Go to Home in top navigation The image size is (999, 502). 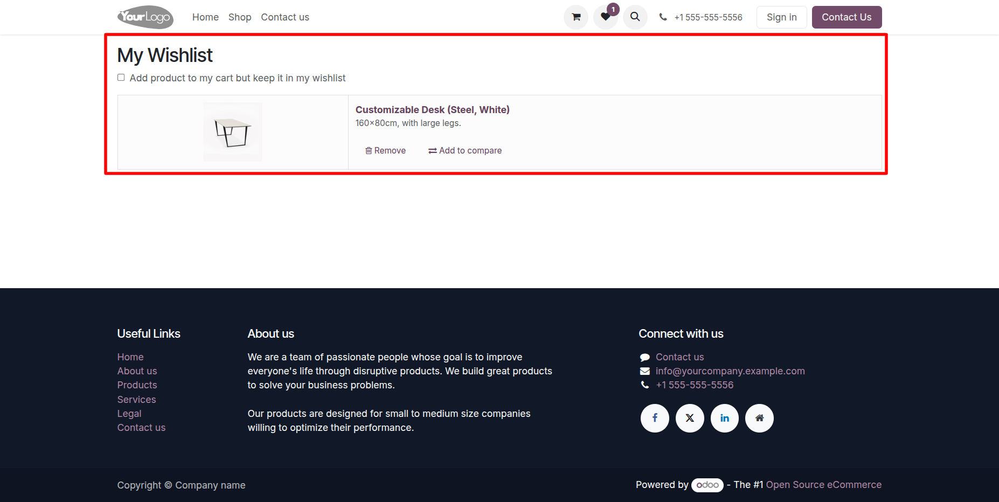click(x=205, y=17)
